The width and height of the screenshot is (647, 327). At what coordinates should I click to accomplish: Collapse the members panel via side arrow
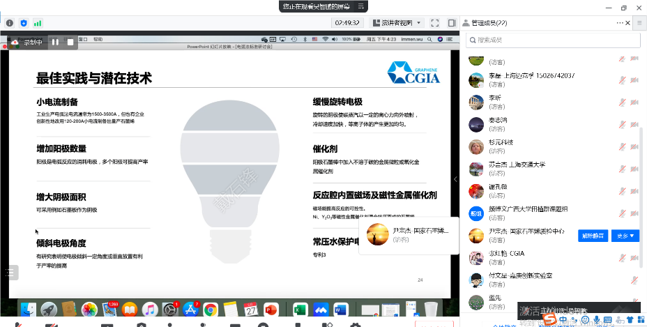coord(455,179)
